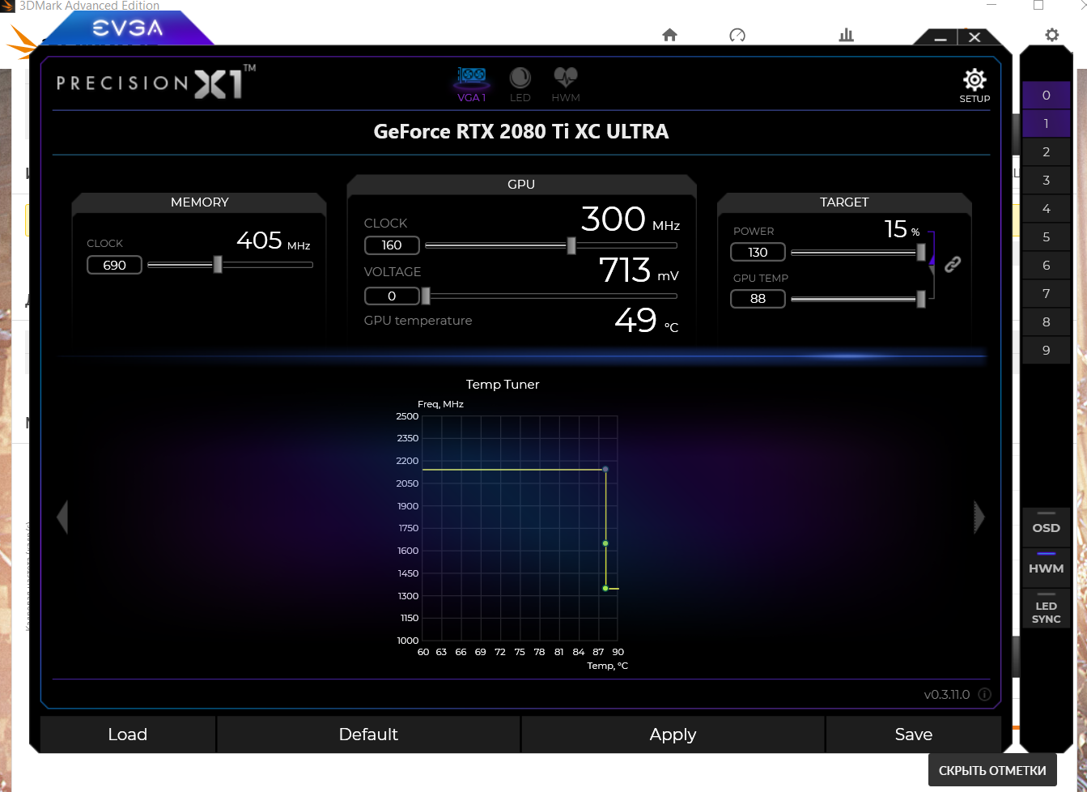The image size is (1087, 792).
Task: Click the power target slider handle
Action: [921, 253]
